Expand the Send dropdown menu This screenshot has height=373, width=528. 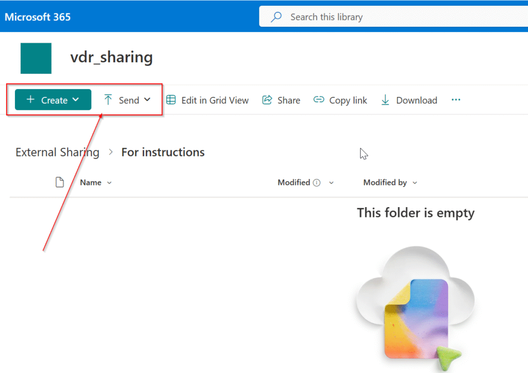pyautogui.click(x=147, y=100)
